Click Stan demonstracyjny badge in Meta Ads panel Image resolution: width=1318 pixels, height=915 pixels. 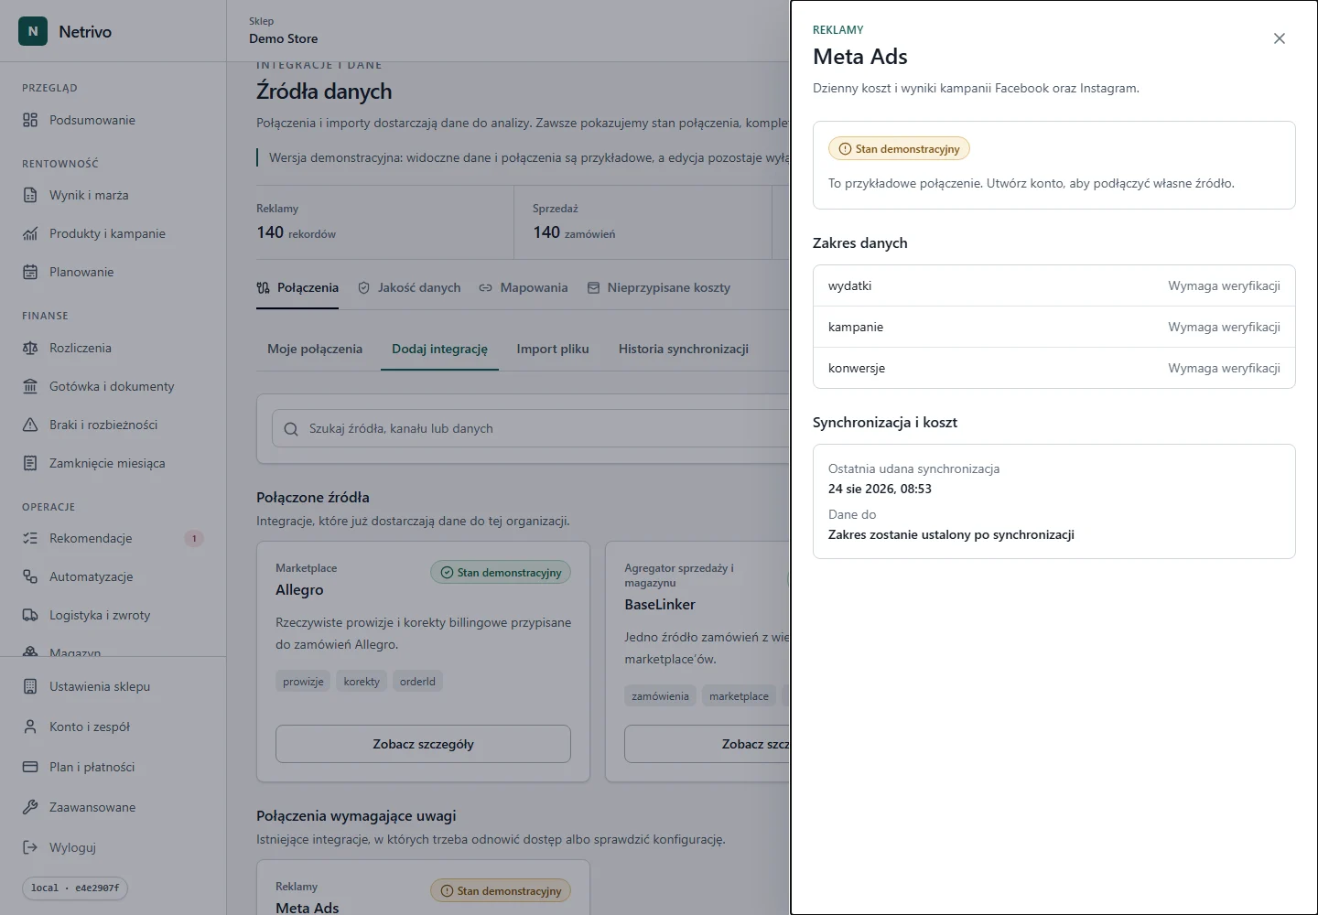tap(899, 148)
